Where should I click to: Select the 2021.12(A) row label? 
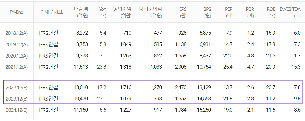[x=16, y=67]
